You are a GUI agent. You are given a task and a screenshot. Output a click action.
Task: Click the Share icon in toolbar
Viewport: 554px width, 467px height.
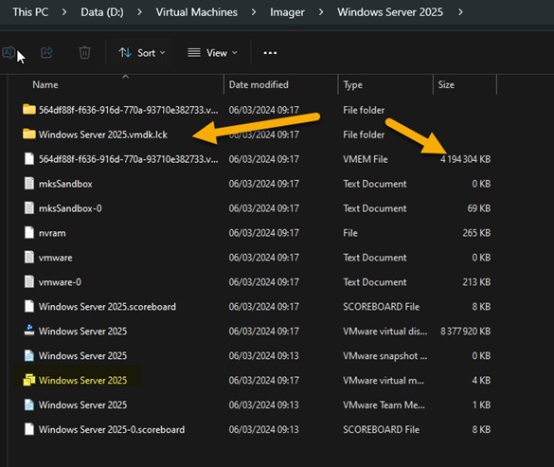tap(46, 53)
